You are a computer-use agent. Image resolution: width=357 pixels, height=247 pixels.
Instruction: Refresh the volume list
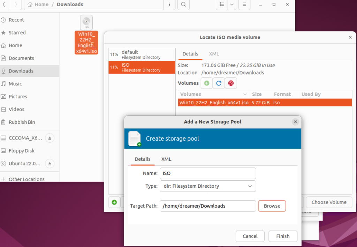tap(219, 83)
